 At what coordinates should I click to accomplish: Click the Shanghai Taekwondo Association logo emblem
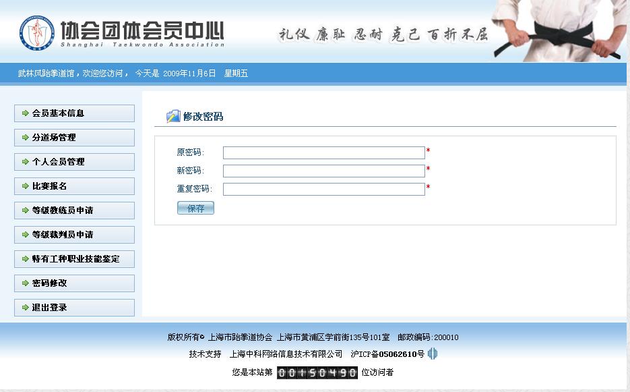pyautogui.click(x=37, y=32)
